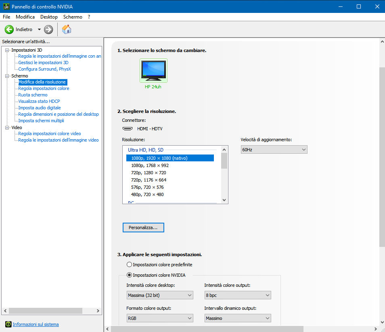Open Gestisci le impostazioni 3D

pyautogui.click(x=43, y=63)
